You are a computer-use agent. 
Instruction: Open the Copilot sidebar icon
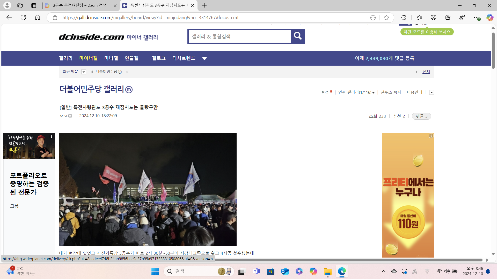(x=489, y=18)
